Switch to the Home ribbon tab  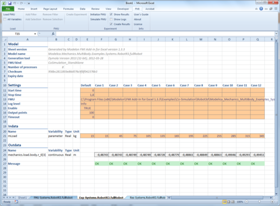[x=21, y=9]
